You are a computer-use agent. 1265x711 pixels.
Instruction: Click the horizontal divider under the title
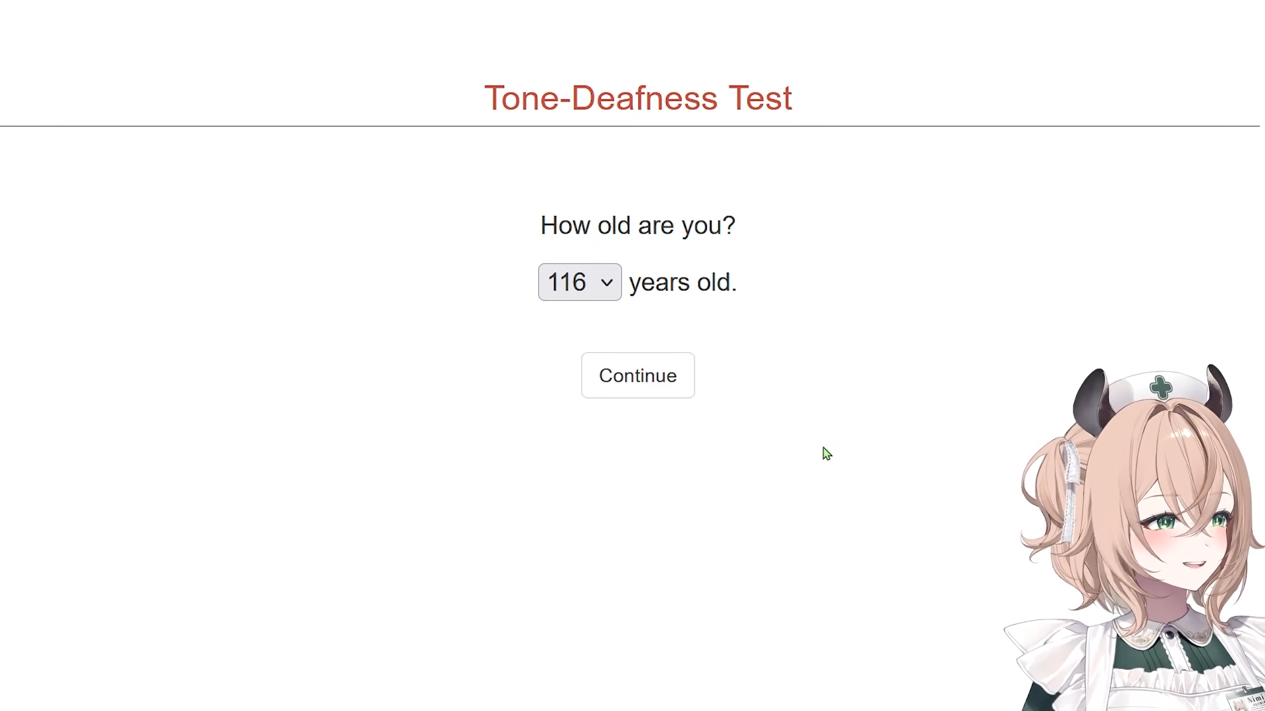click(630, 126)
